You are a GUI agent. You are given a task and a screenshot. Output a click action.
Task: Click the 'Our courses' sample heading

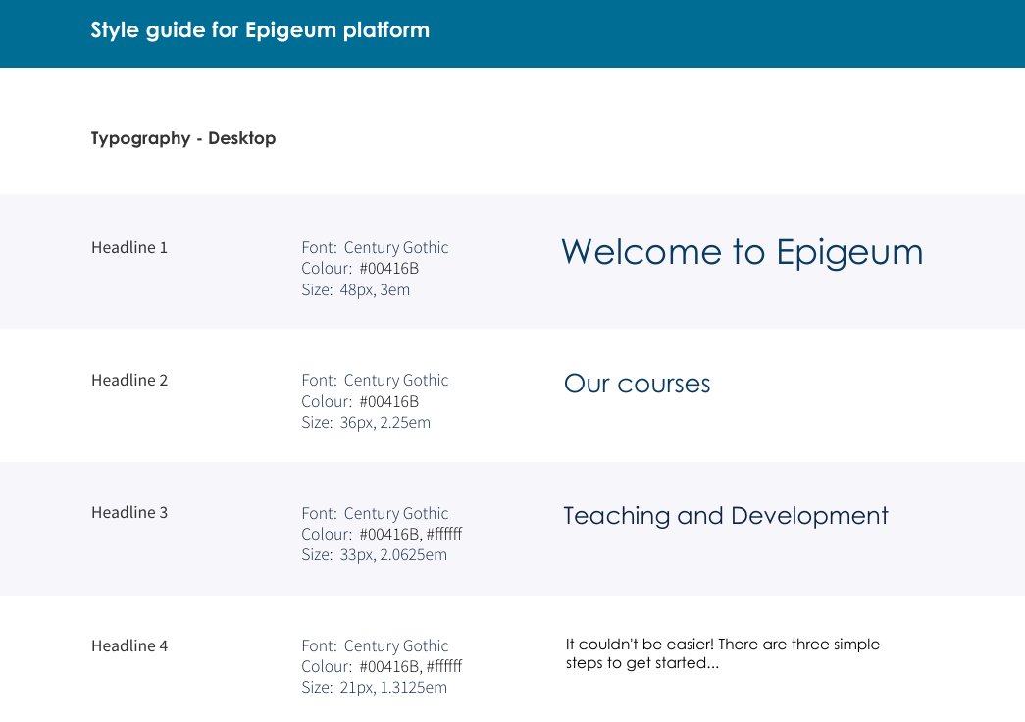tap(637, 384)
